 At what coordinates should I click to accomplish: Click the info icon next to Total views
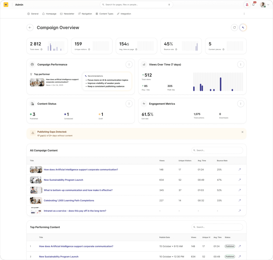(41, 49)
